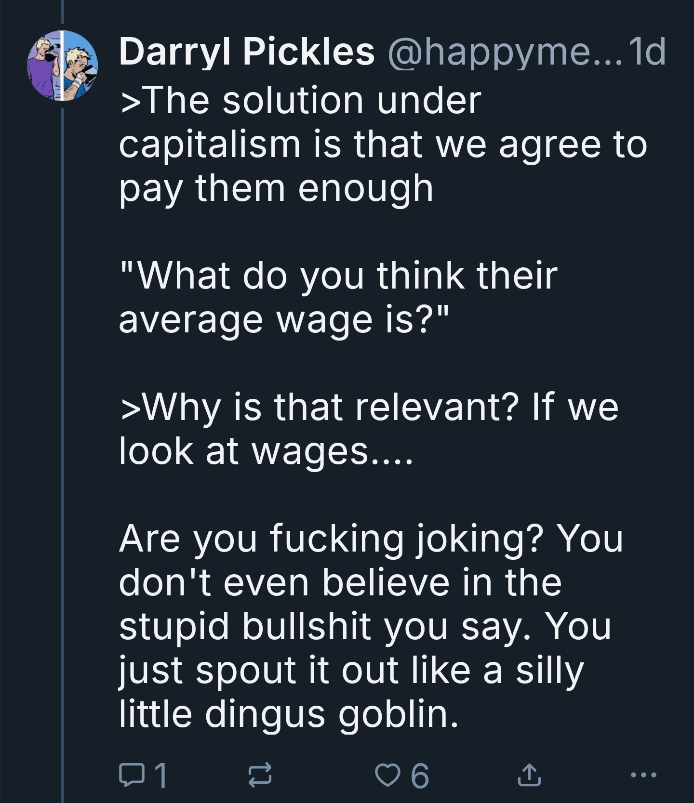Tap the word "capitalism" in the post

209,145
